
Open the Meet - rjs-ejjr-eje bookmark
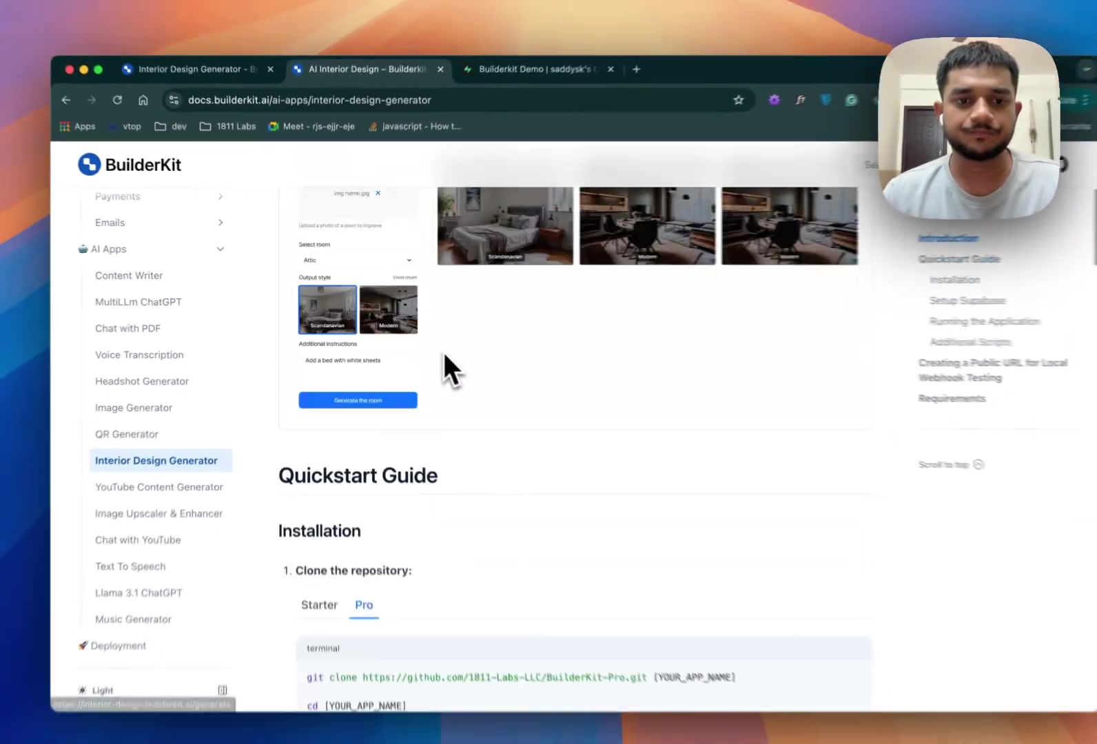(x=311, y=126)
